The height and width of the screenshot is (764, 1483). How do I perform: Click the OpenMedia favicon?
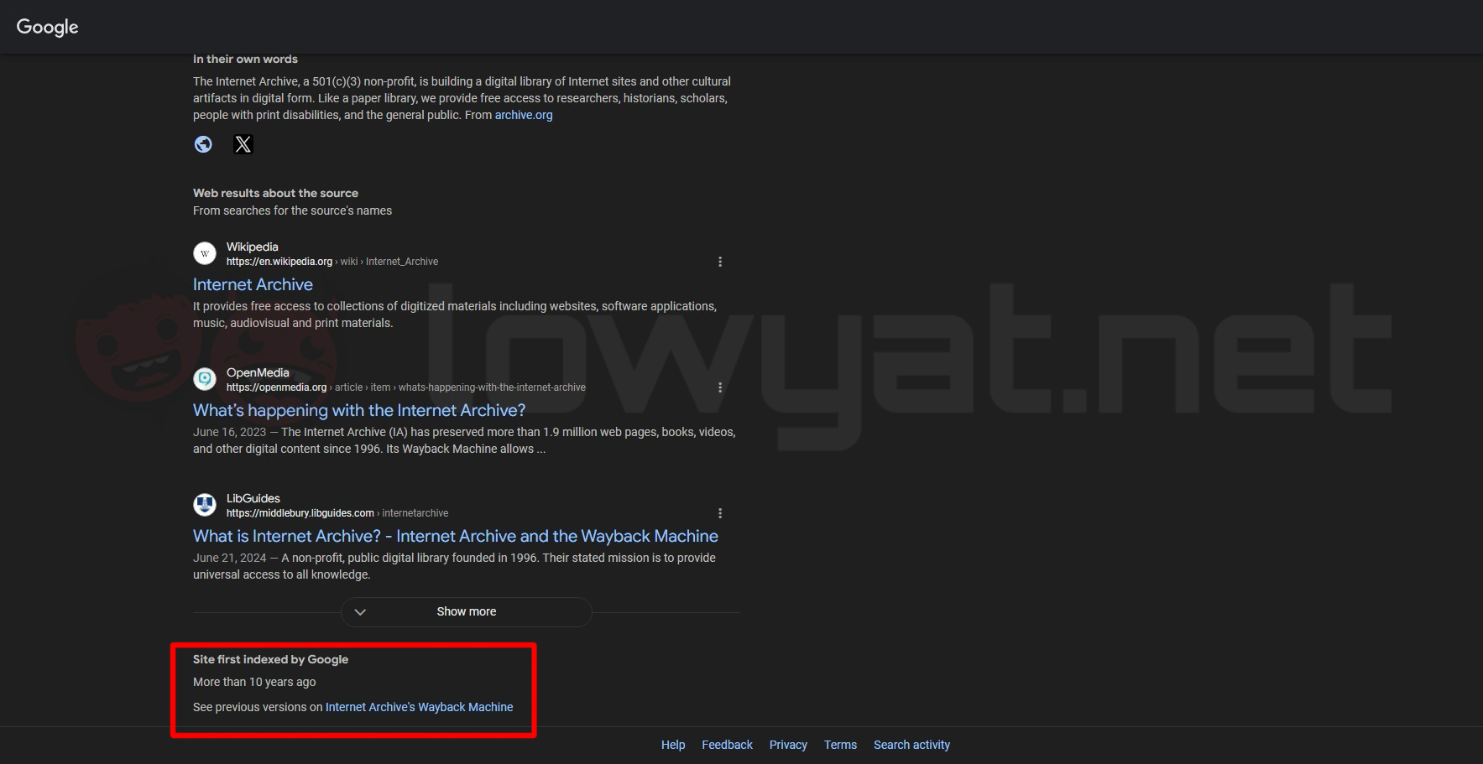click(x=205, y=379)
